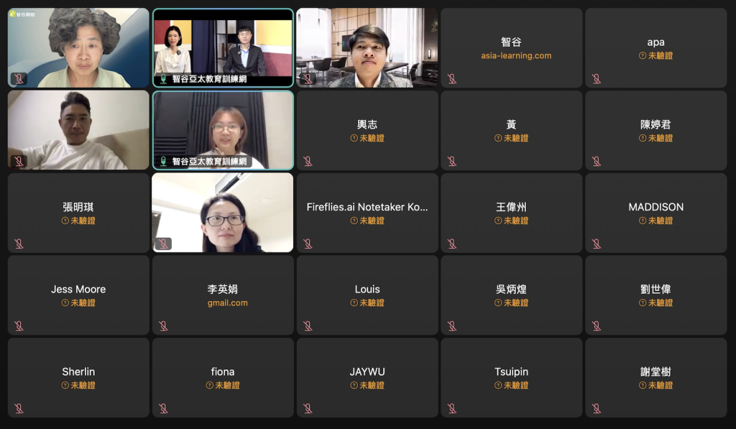
Task: Click the 未驗證 label under Tsuipin
Action: (516, 385)
